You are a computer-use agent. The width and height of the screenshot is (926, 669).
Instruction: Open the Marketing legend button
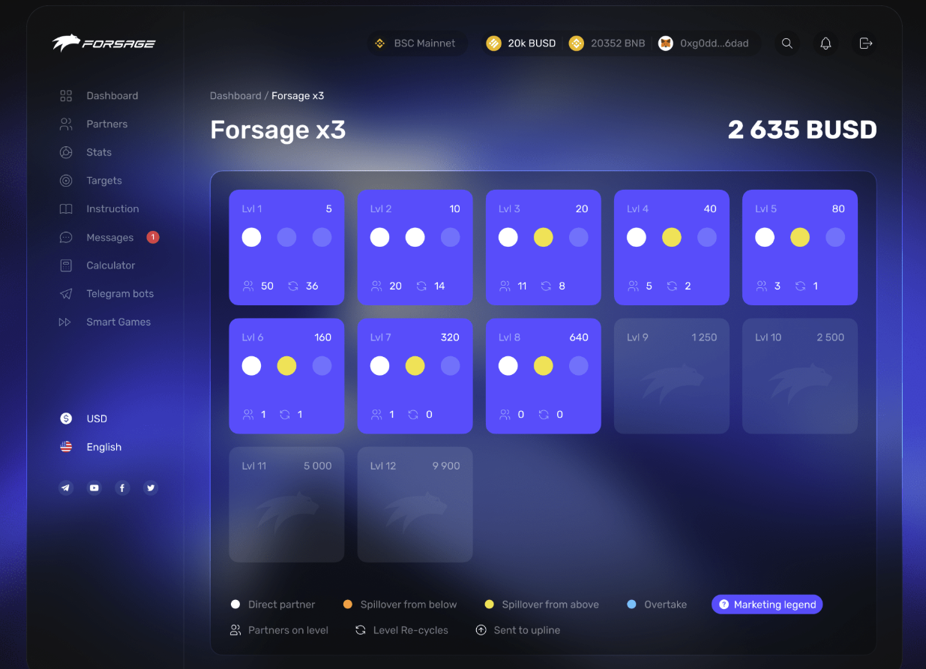[x=767, y=604]
